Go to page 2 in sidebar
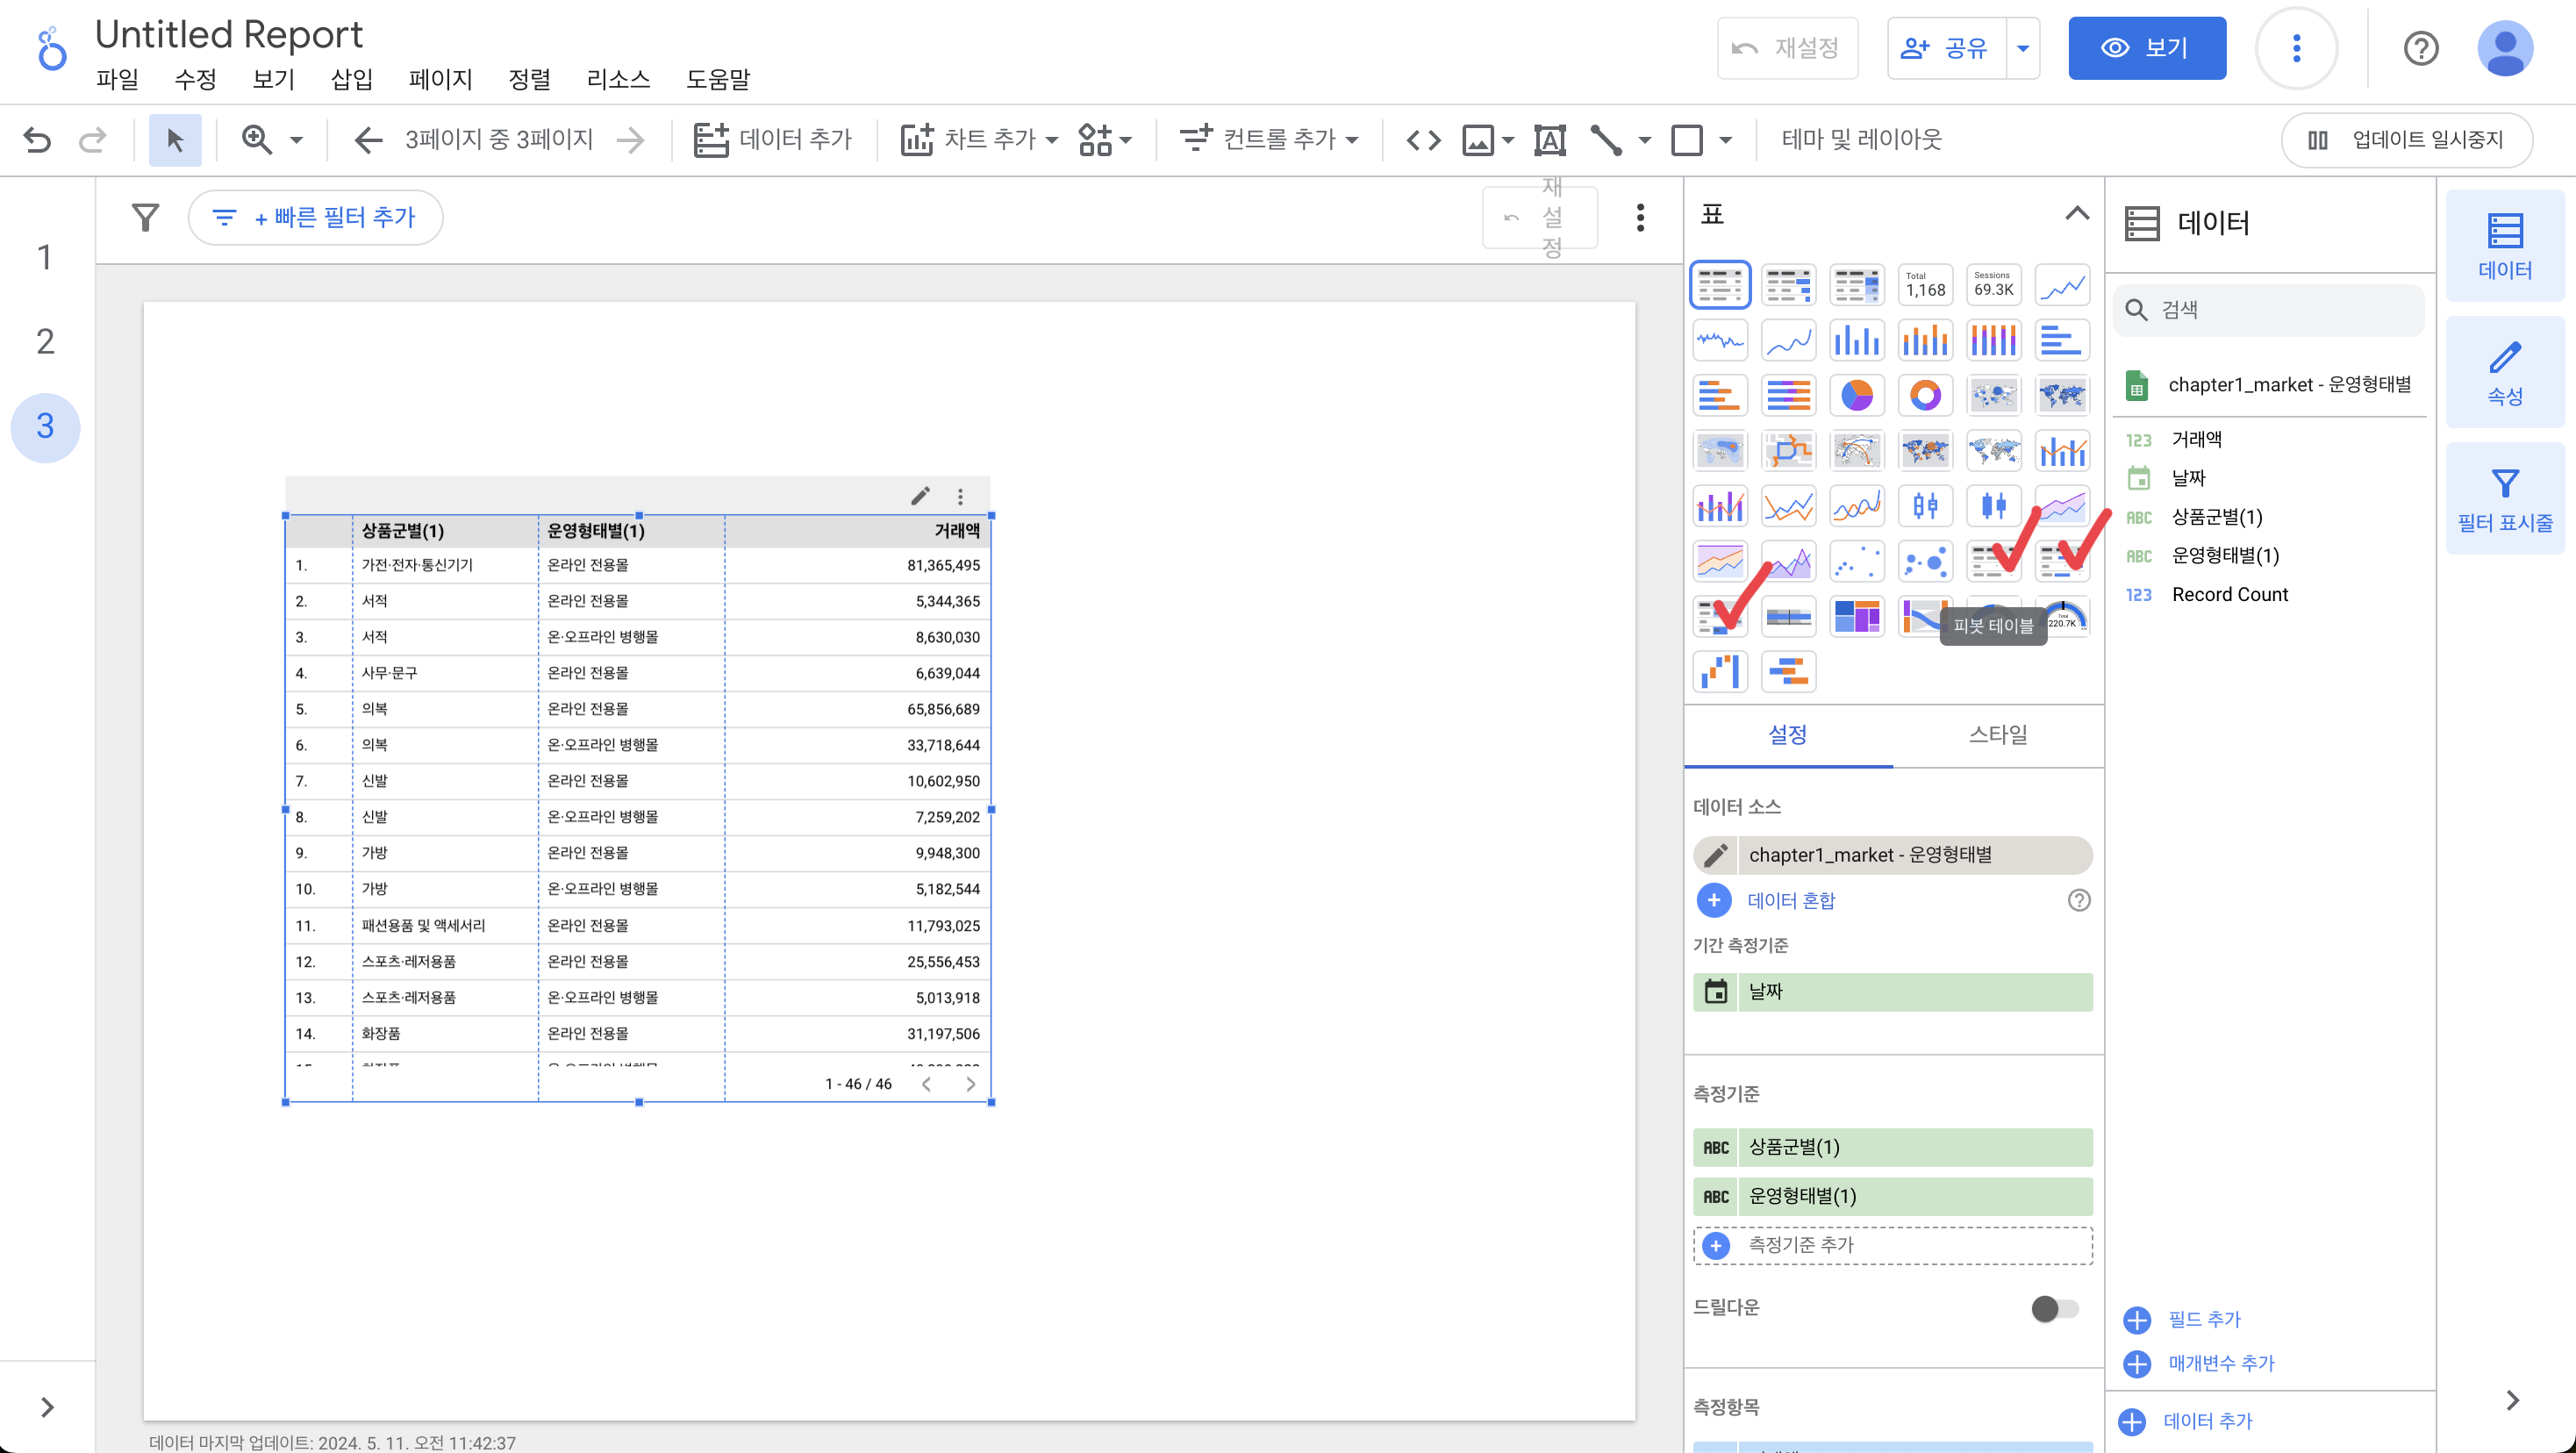2576x1453 pixels. coord(45,342)
